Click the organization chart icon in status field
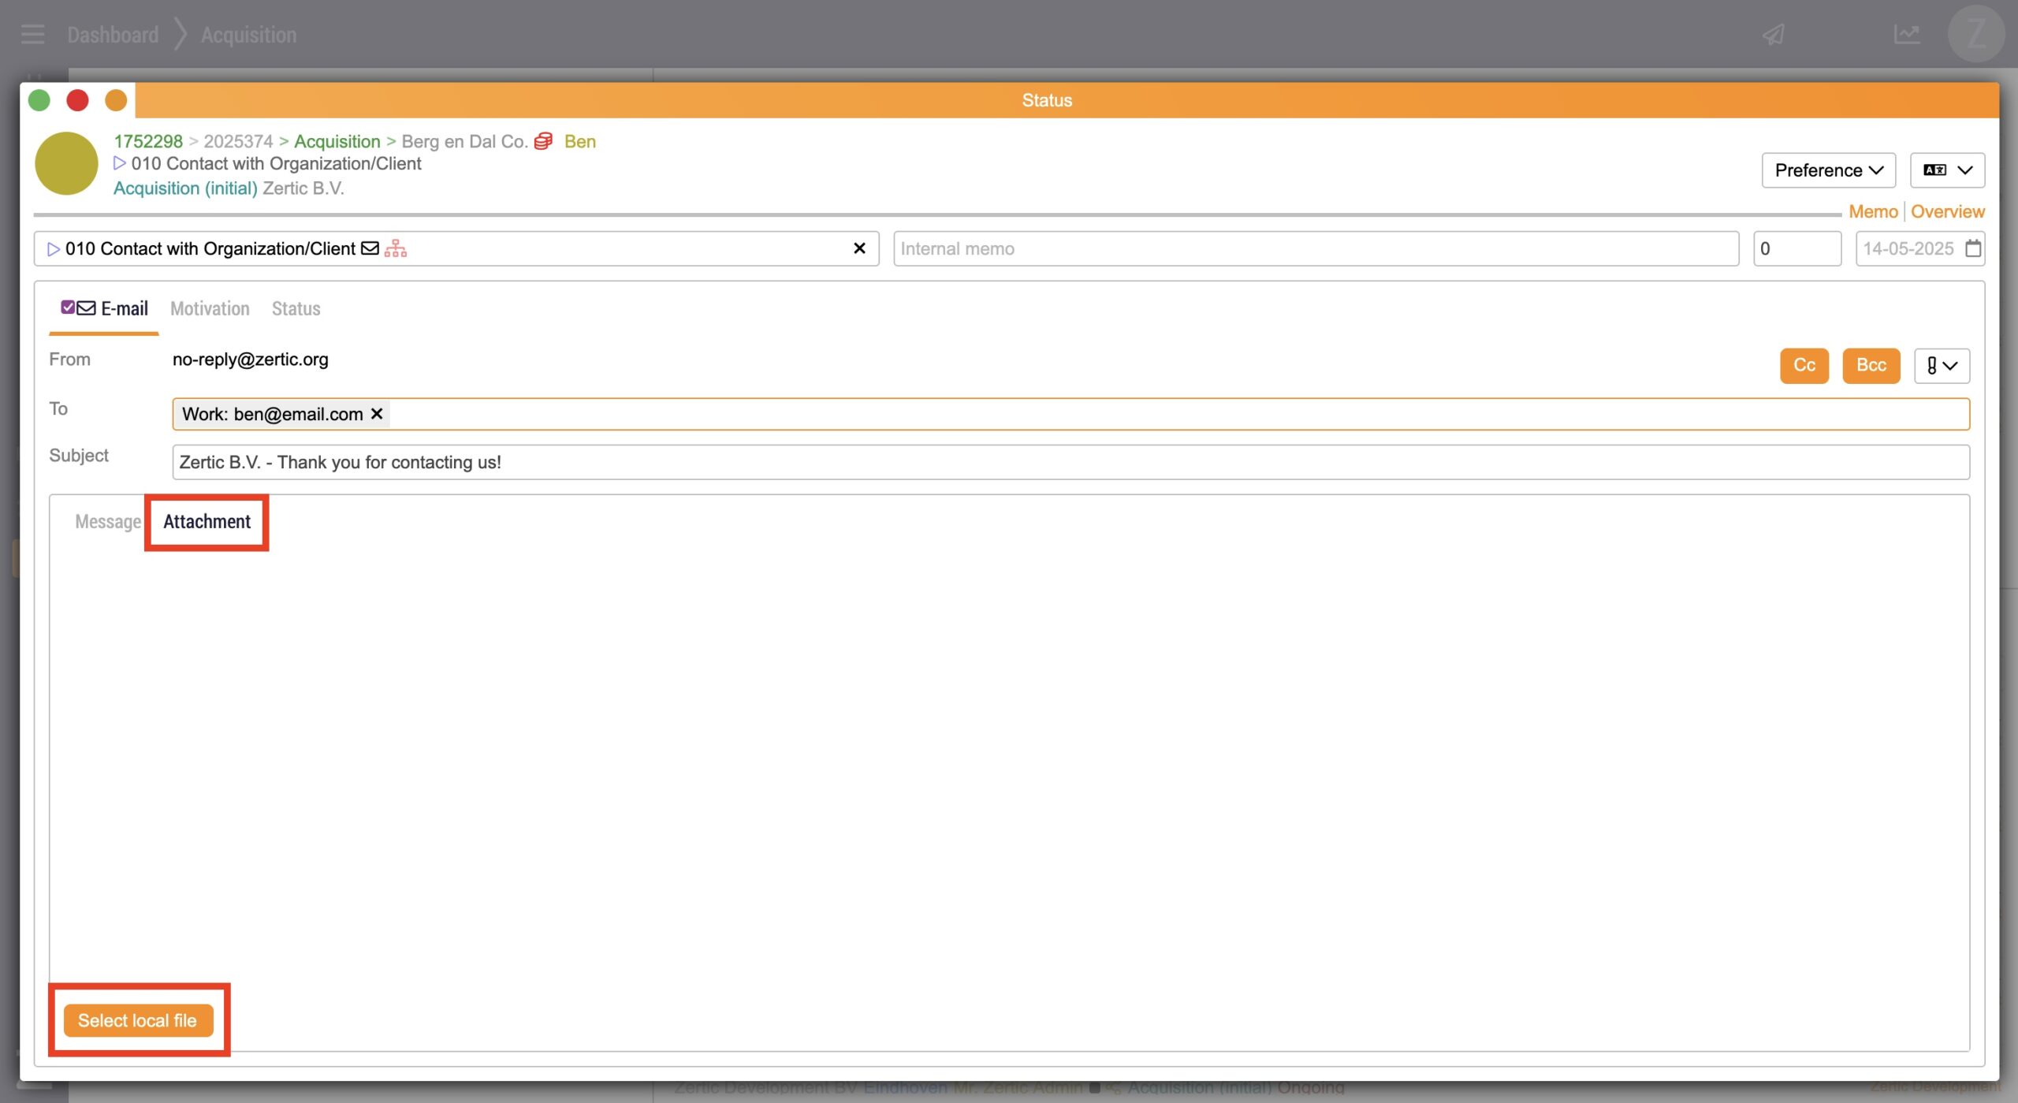The image size is (2018, 1103). pyautogui.click(x=396, y=249)
